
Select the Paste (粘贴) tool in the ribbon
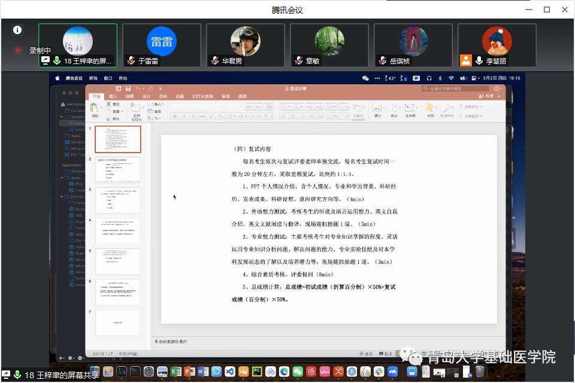tap(95, 108)
